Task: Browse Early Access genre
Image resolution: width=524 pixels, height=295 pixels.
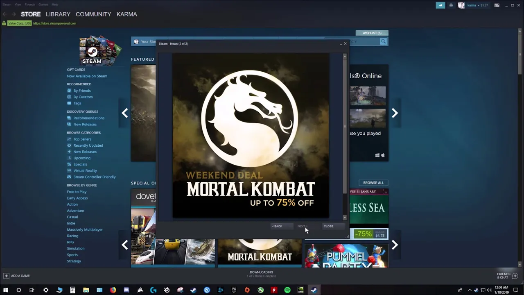Action: (77, 198)
